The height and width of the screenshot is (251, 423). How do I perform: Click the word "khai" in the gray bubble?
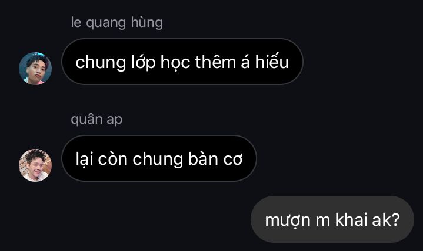pos(351,219)
